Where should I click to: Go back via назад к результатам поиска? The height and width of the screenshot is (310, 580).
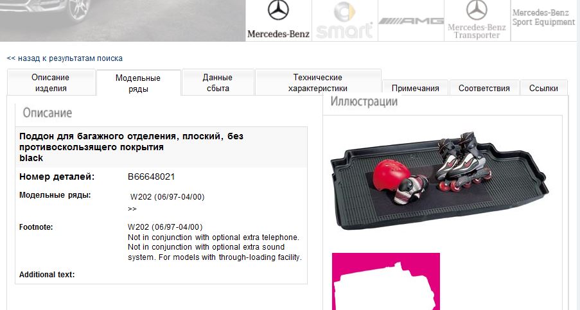coord(65,58)
